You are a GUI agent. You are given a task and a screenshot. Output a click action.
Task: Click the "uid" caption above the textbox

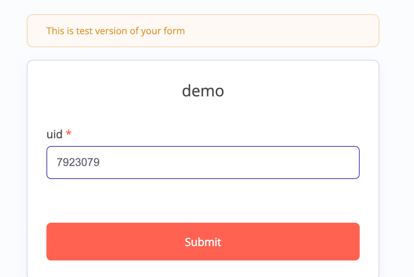click(54, 135)
